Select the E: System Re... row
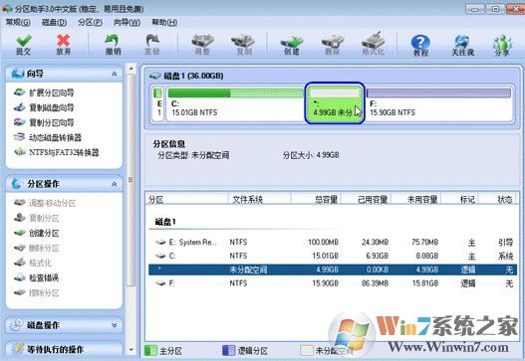The image size is (525, 361). [x=333, y=242]
